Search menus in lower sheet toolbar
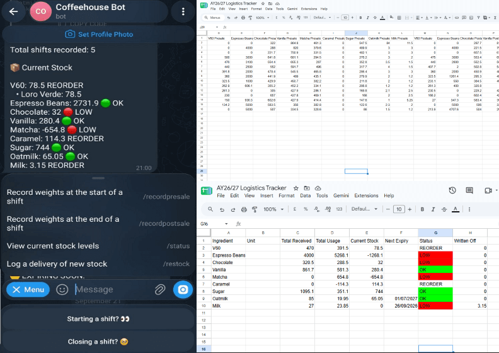 coord(210,209)
